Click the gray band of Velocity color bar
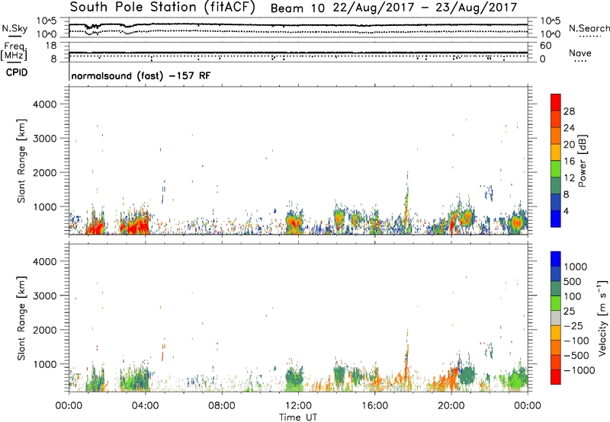The height and width of the screenshot is (422, 610). pos(555,318)
